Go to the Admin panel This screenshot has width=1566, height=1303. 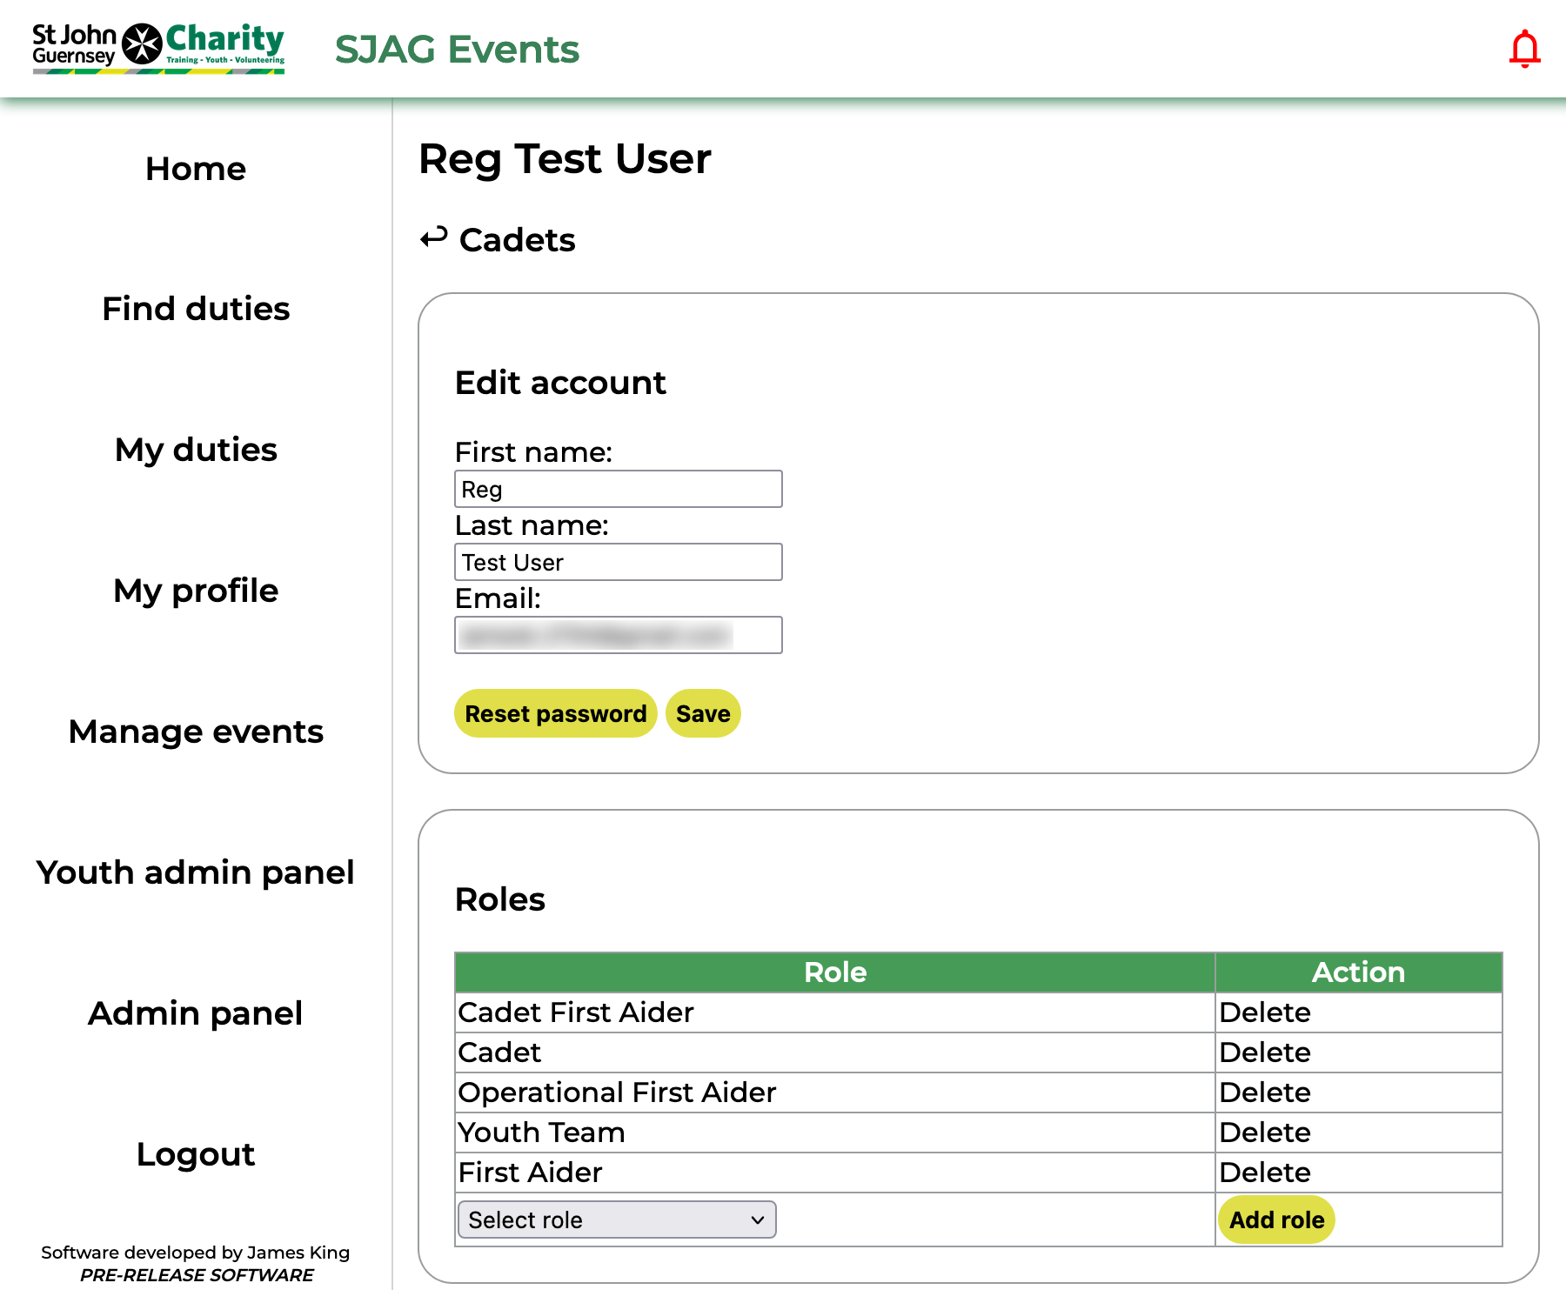tap(196, 1013)
